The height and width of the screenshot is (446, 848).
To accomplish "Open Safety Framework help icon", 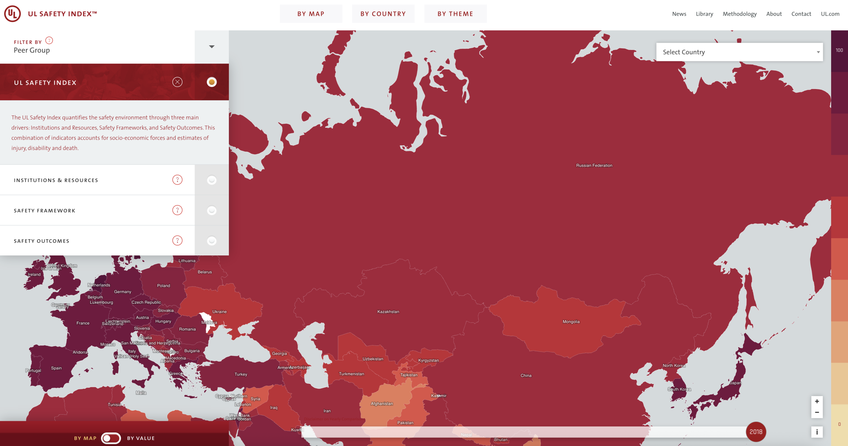I will [x=177, y=210].
